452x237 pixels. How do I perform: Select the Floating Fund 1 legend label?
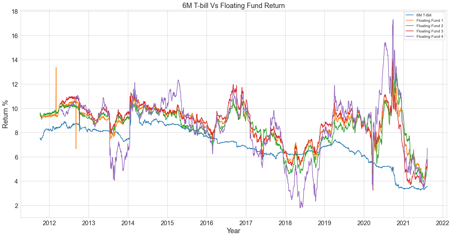pyautogui.click(x=430, y=20)
